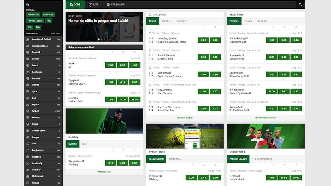Select odds 2.18 for Djurgårdens IF
331x186 pixels.
pos(111,163)
